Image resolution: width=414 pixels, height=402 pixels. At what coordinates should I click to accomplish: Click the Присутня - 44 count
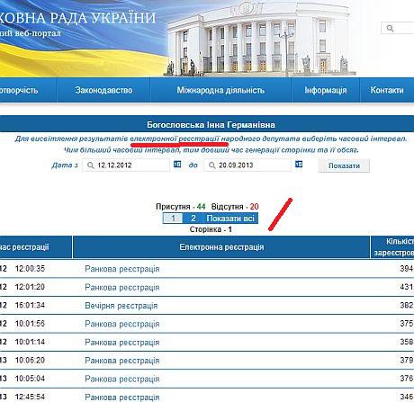[181, 207]
